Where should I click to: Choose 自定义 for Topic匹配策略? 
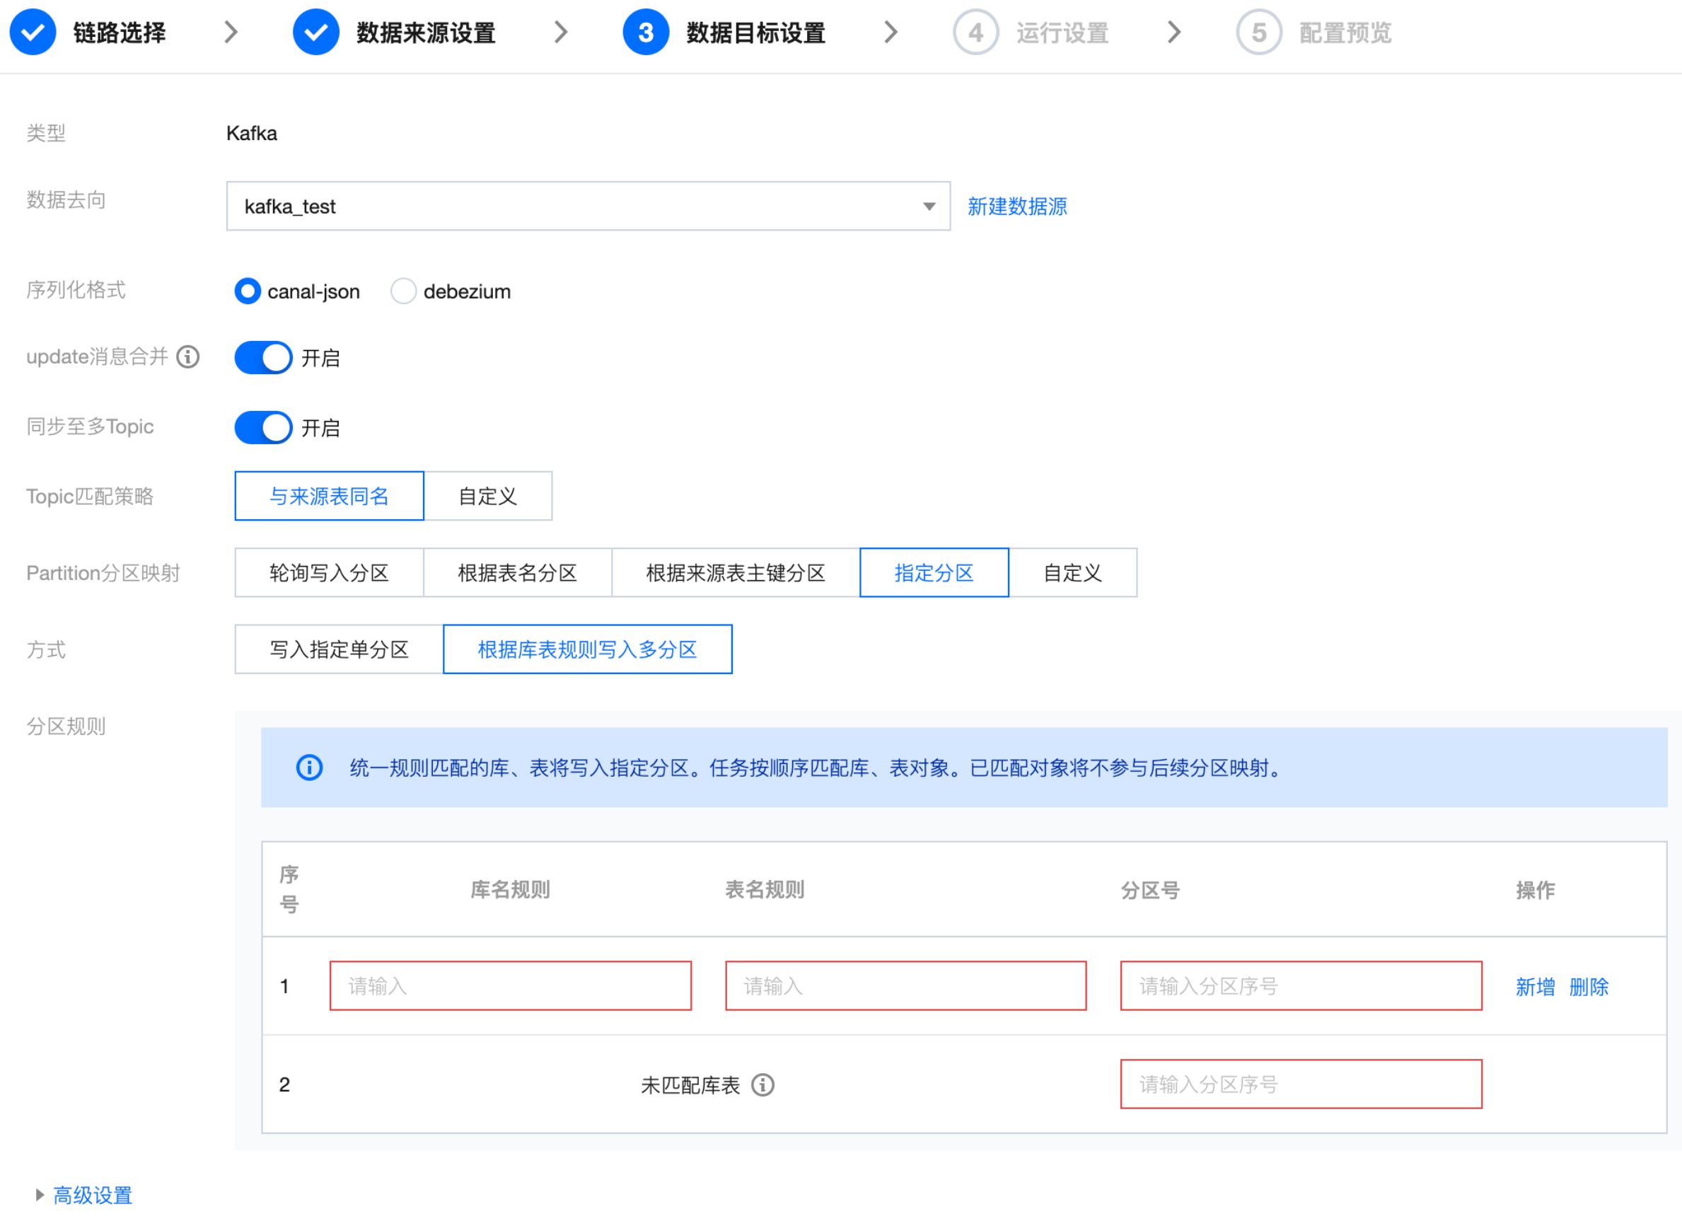(487, 496)
